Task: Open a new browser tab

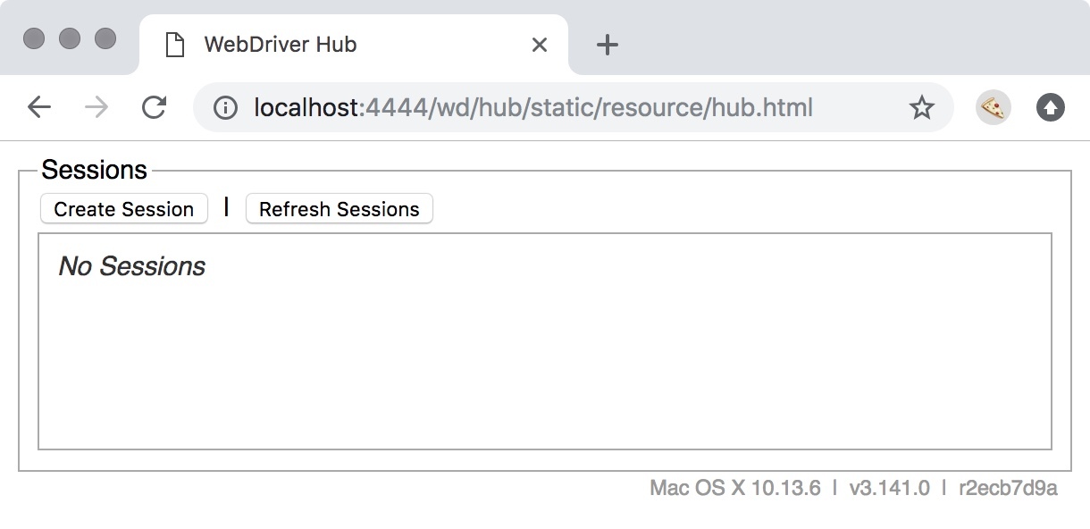Action: [x=607, y=43]
